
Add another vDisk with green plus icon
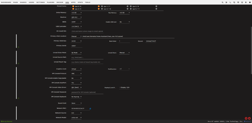point(18,47)
